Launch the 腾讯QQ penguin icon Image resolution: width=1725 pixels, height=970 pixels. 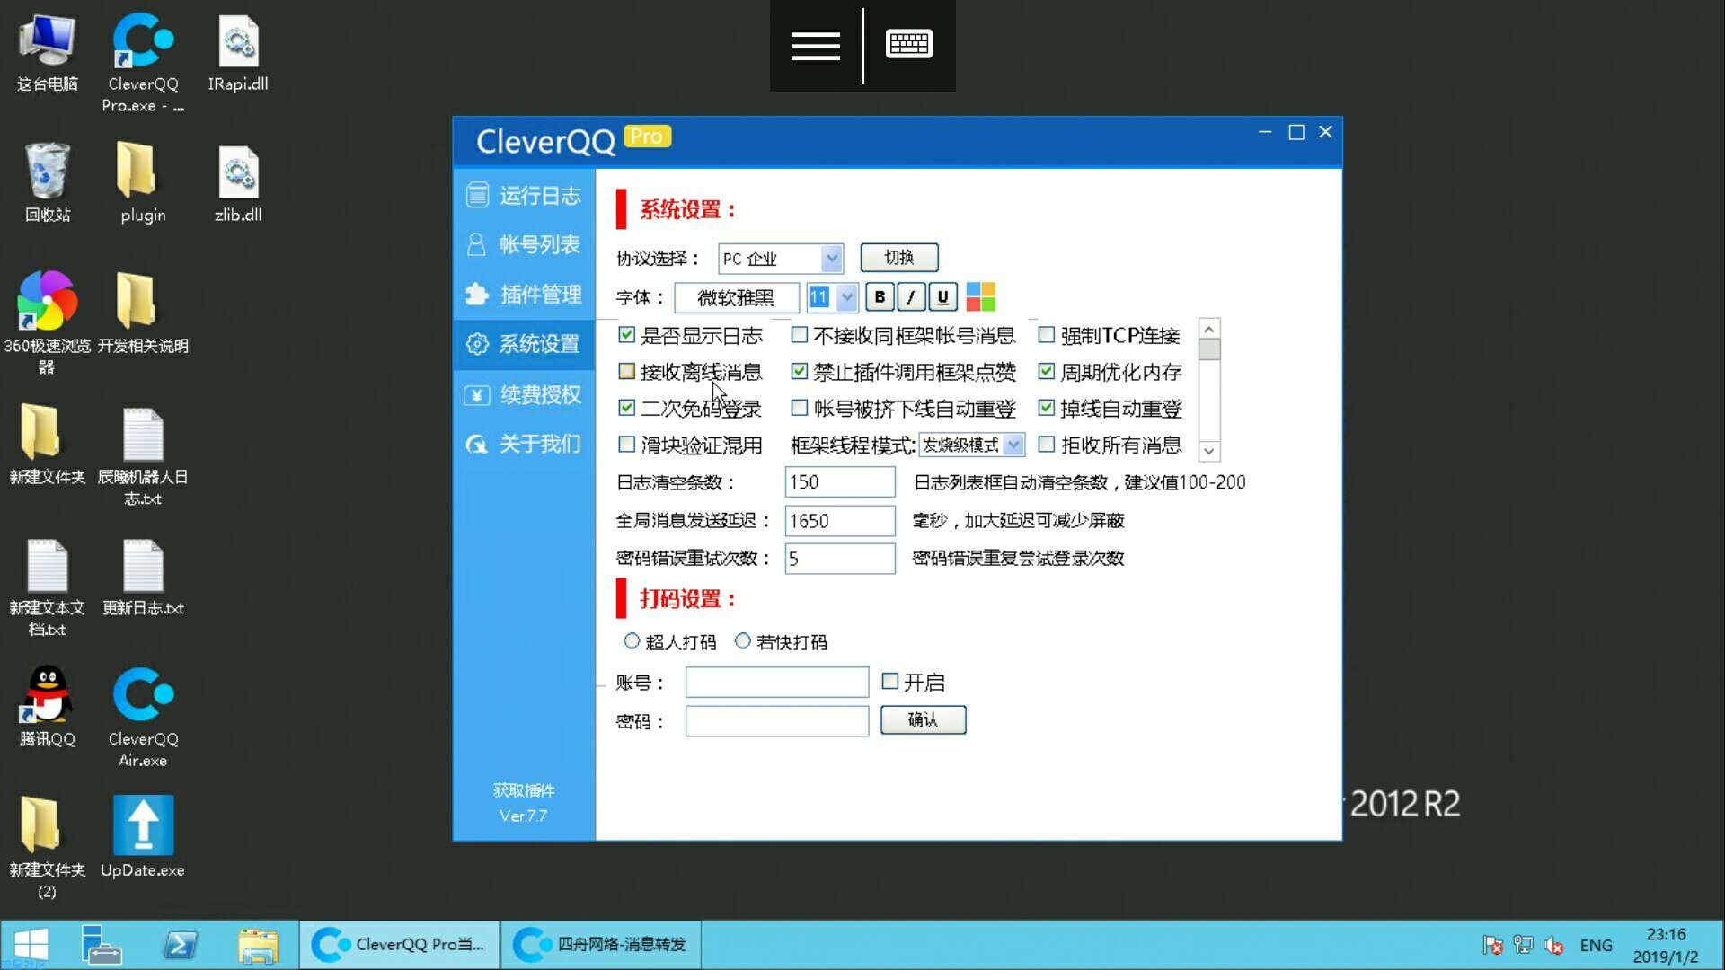(x=48, y=708)
